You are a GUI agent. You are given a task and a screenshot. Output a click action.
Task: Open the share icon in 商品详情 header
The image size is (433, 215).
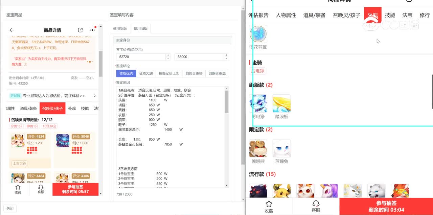coord(80,30)
